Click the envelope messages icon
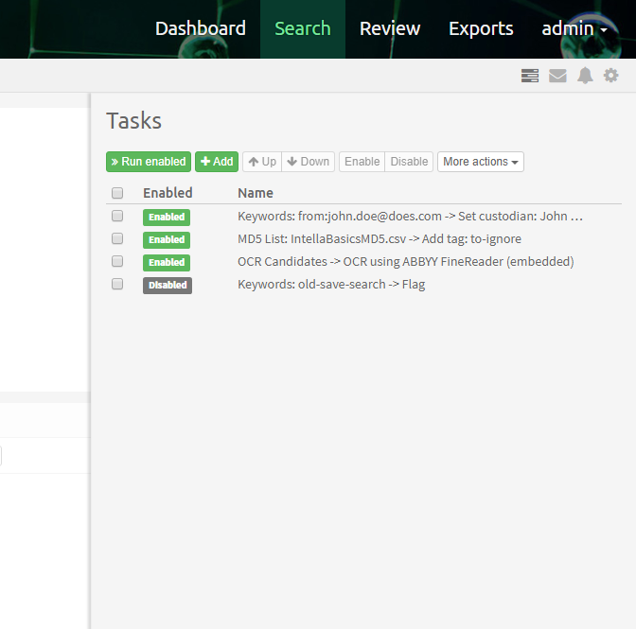The image size is (636, 629). [x=557, y=76]
